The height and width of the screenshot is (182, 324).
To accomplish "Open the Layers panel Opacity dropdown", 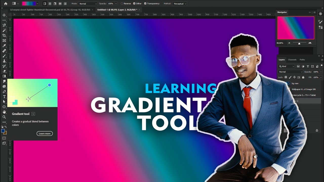I will [321, 72].
